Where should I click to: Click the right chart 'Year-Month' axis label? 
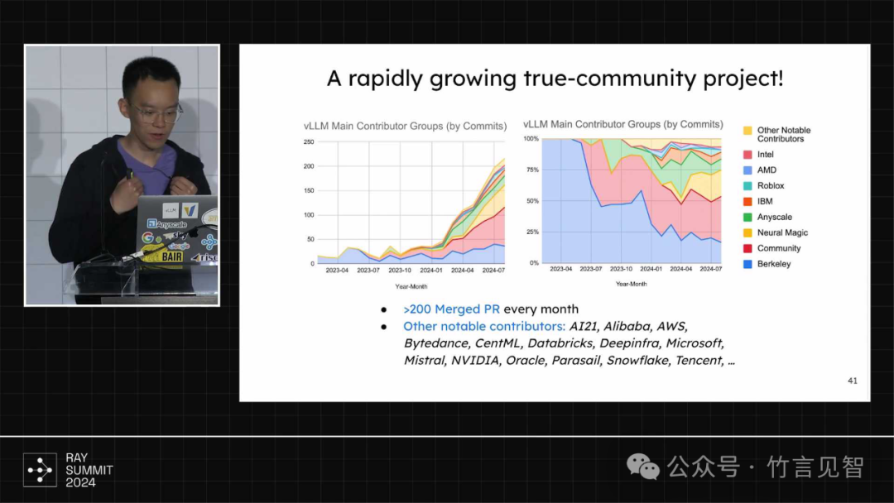pos(631,284)
